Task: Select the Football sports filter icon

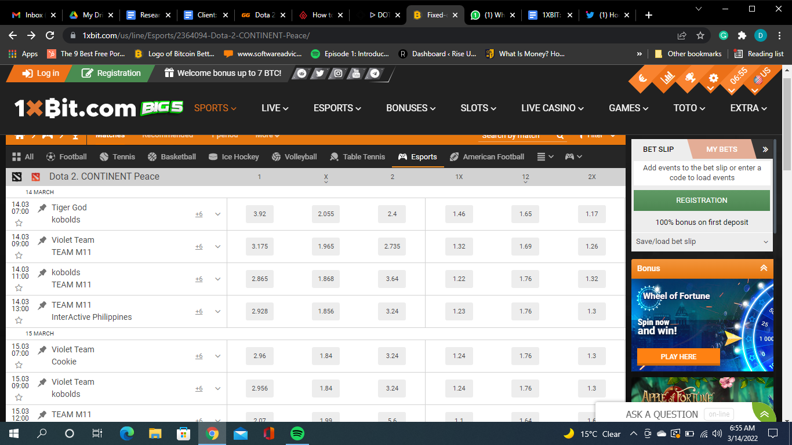Action: tap(52, 156)
